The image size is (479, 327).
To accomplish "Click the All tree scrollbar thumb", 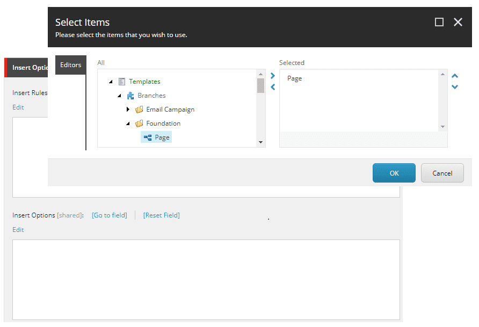I will click(260, 85).
